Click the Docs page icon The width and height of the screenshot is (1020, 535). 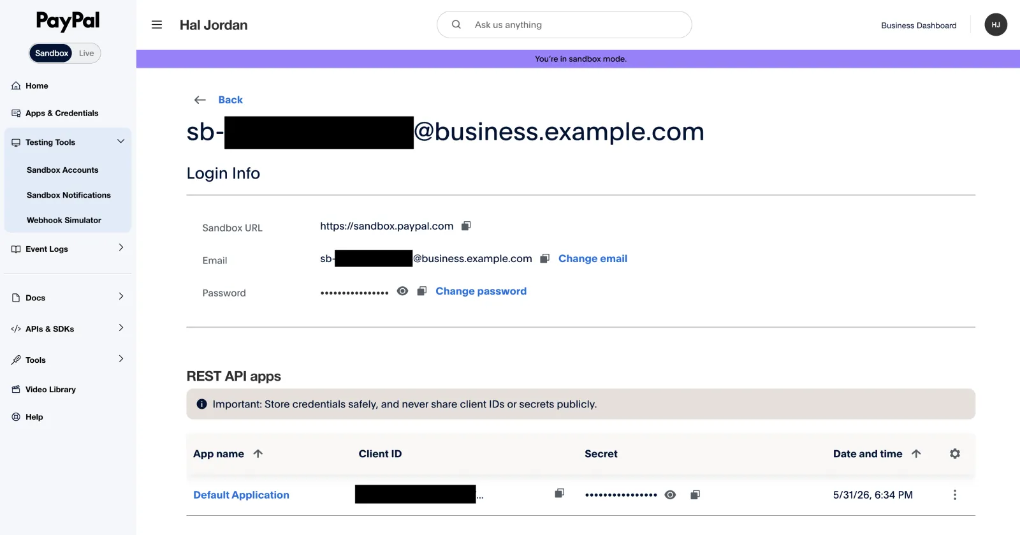point(16,298)
